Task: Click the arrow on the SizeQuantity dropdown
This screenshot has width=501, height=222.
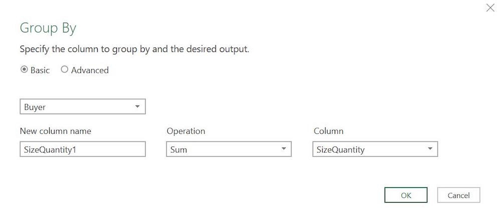Action: point(430,149)
